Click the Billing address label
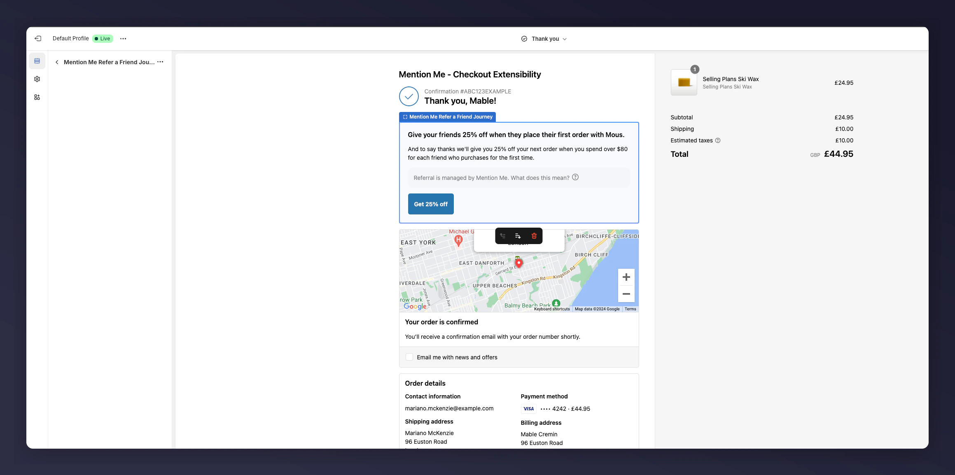The width and height of the screenshot is (955, 475). pos(541,423)
